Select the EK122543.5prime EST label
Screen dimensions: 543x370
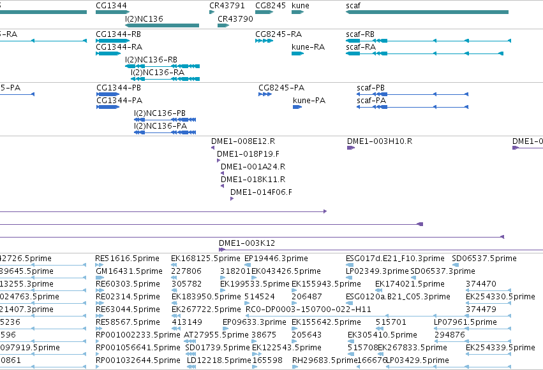click(286, 347)
